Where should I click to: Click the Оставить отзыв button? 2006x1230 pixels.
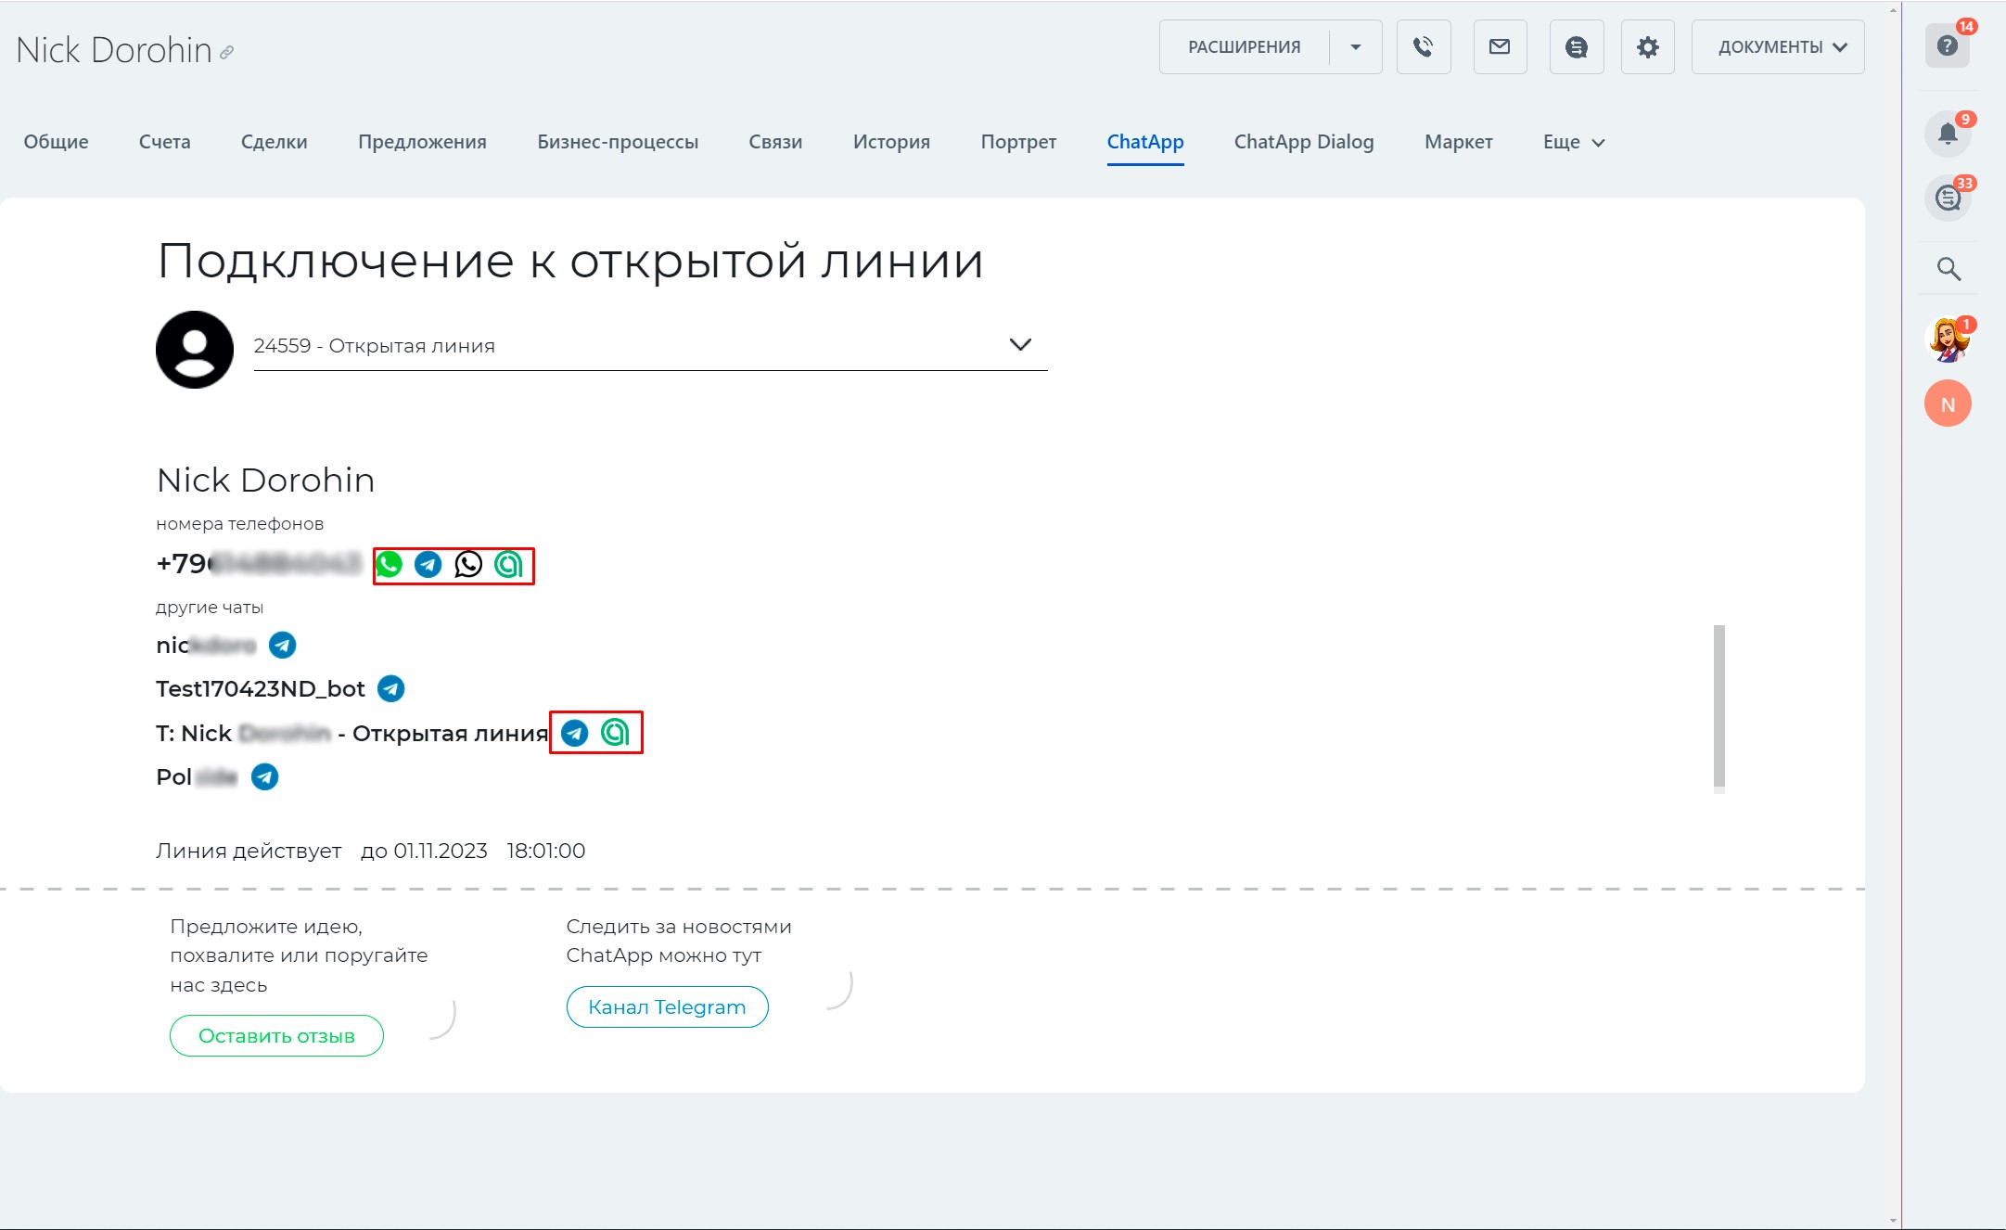click(x=276, y=1035)
